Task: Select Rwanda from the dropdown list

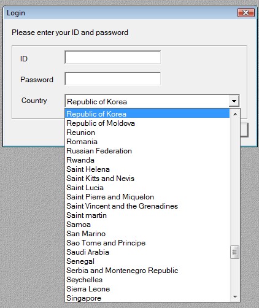Action: pyautogui.click(x=147, y=160)
